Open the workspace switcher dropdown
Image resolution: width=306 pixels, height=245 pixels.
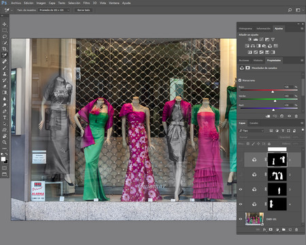click(300, 10)
